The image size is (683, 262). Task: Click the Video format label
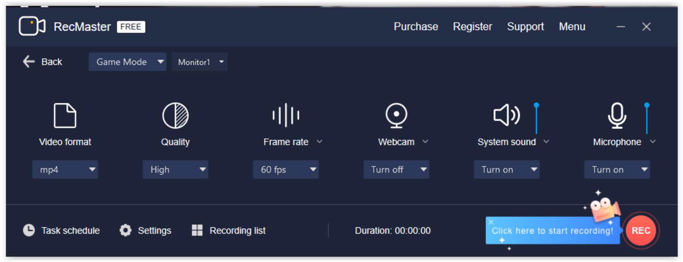coord(65,142)
